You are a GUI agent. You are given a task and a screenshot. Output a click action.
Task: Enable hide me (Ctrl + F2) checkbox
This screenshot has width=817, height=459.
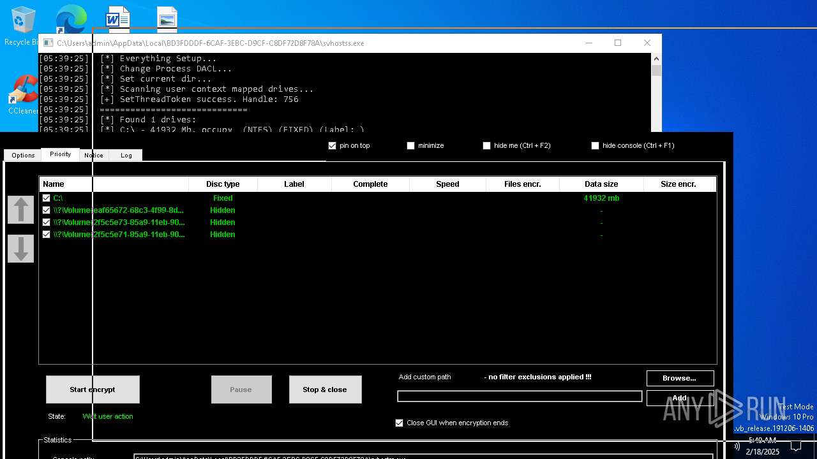[486, 145]
